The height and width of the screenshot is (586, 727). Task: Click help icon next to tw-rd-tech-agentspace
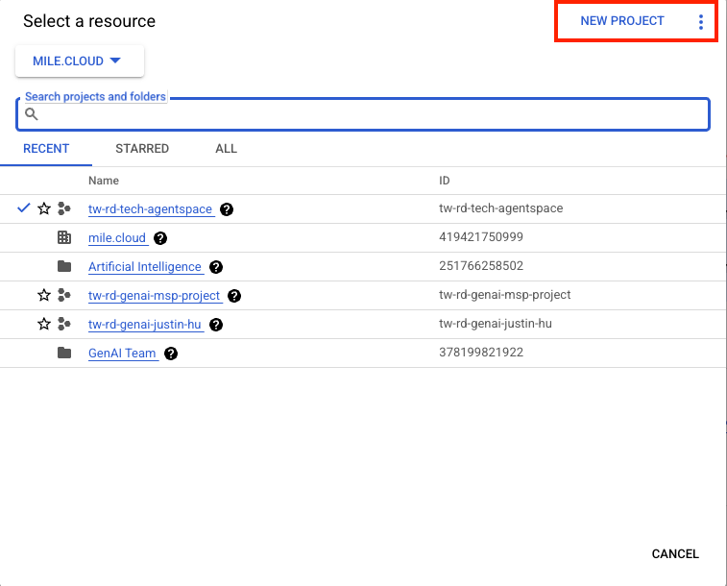[x=226, y=209]
